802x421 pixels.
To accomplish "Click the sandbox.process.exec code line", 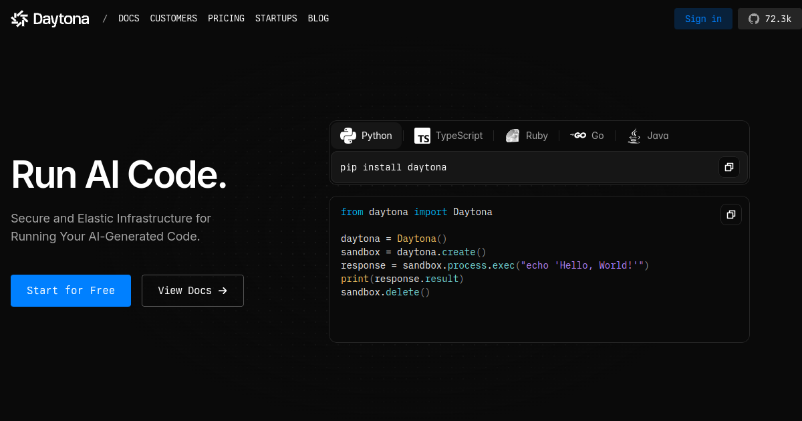I will pos(495,265).
